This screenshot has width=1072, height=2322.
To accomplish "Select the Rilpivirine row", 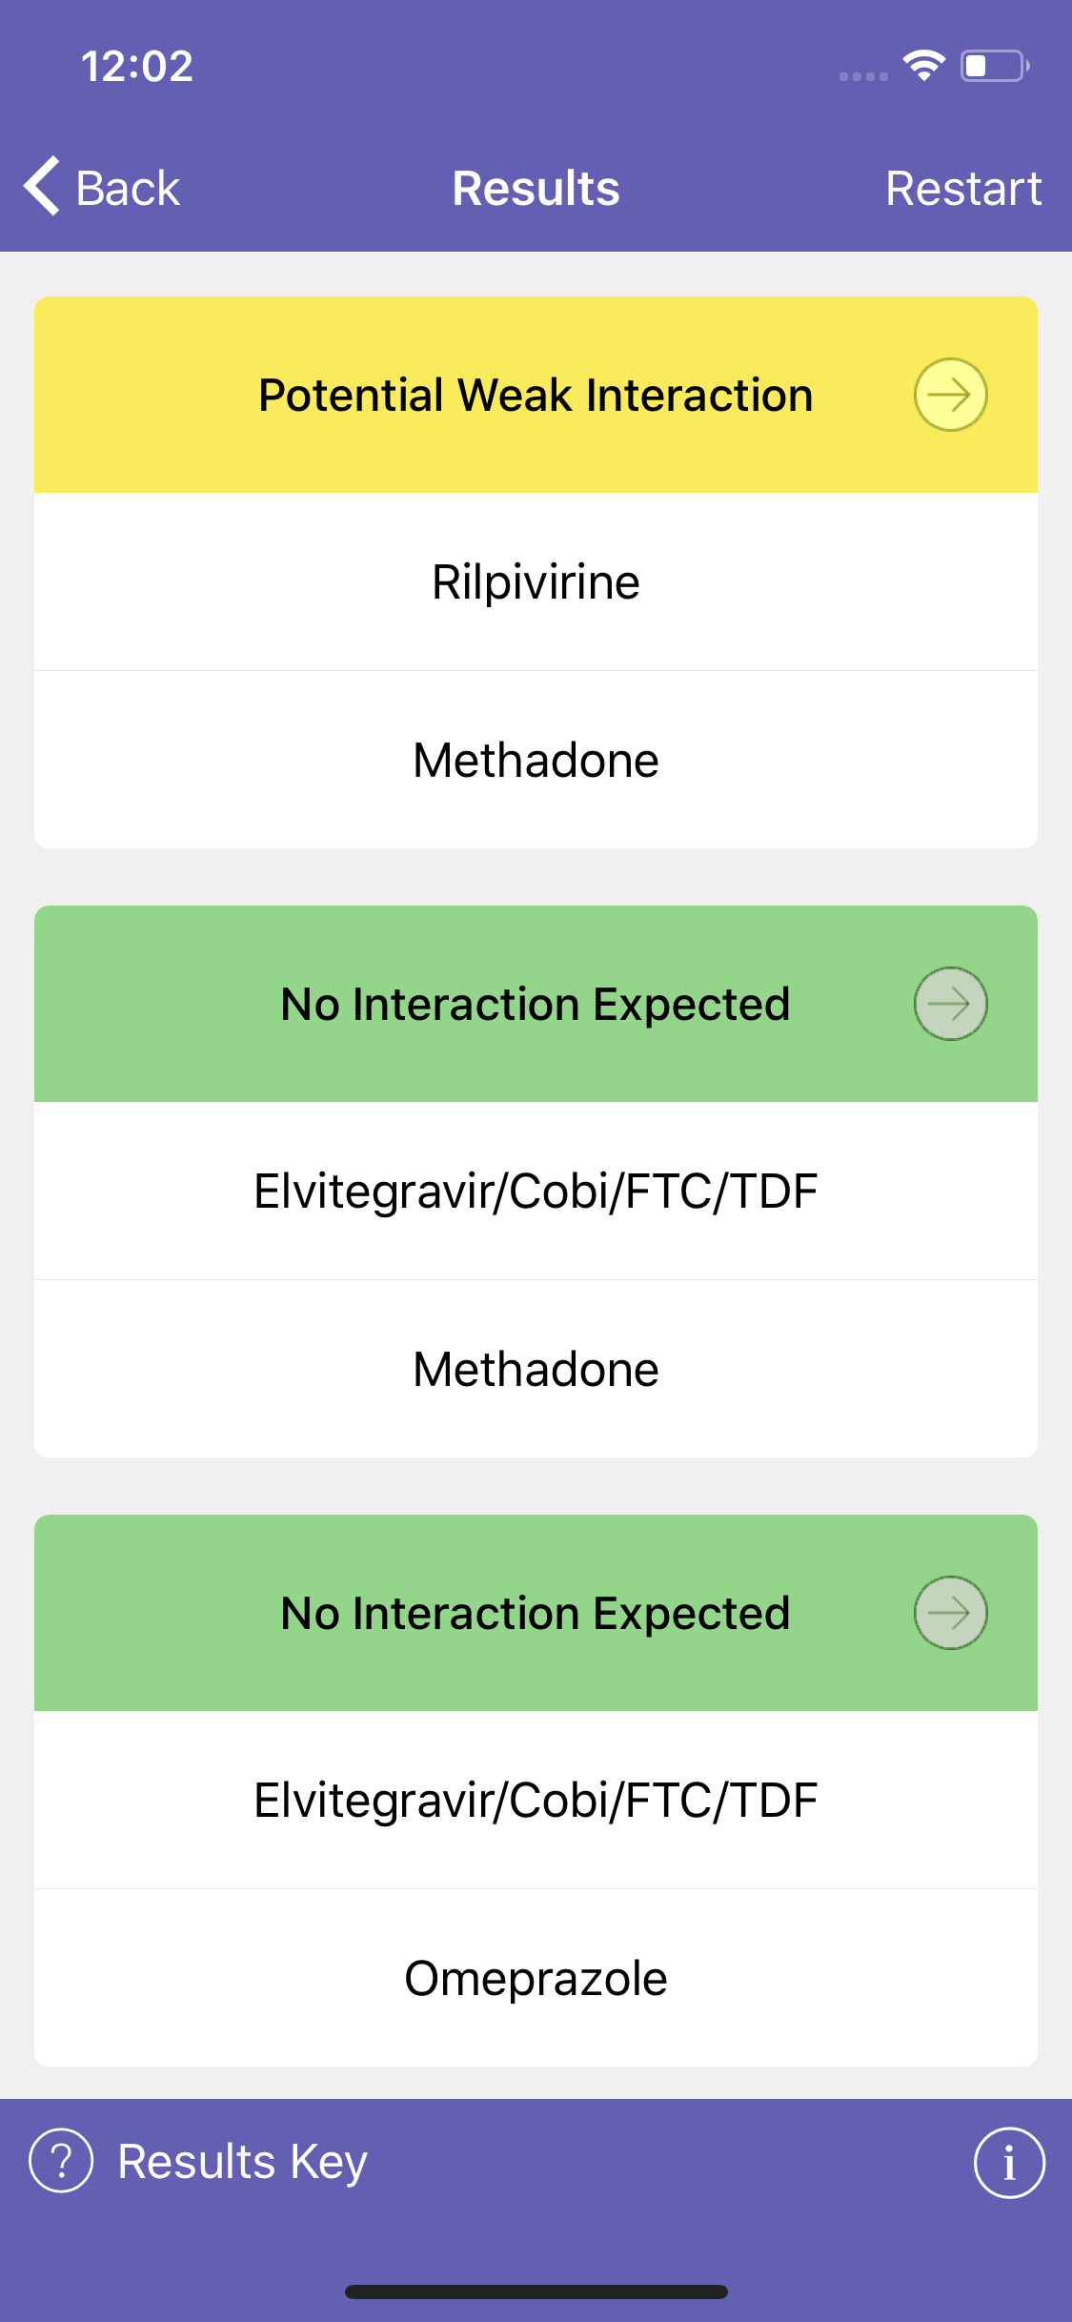I will (536, 581).
